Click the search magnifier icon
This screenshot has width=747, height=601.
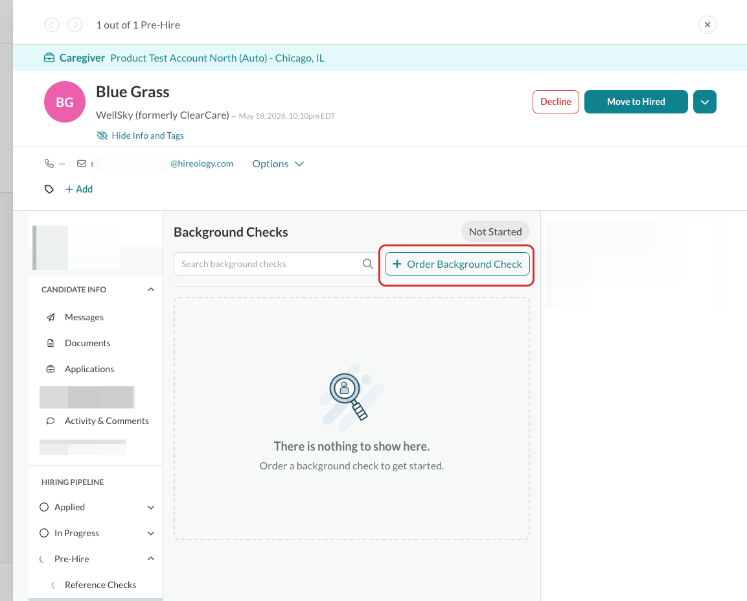coord(367,264)
